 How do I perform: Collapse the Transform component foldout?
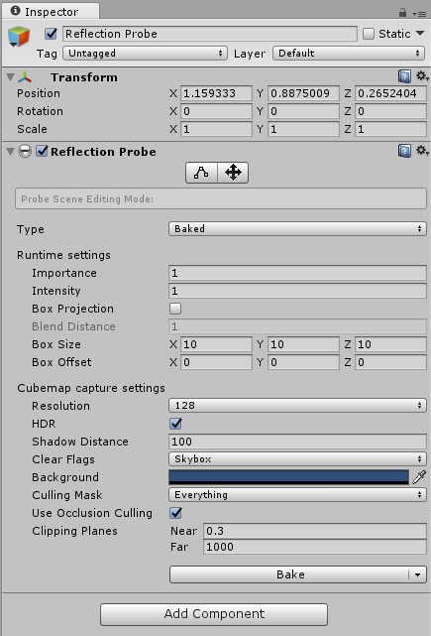pos(11,76)
